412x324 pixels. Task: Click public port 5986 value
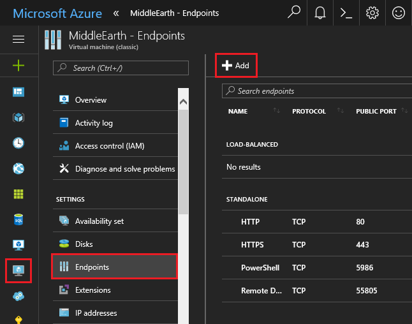click(x=364, y=268)
